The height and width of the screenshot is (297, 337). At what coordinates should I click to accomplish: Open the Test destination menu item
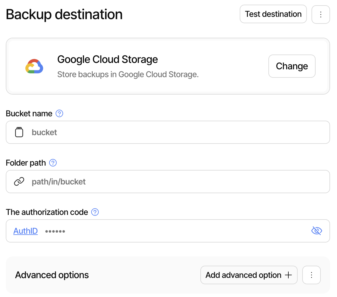273,14
